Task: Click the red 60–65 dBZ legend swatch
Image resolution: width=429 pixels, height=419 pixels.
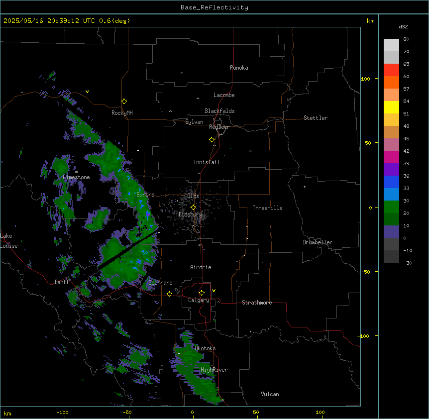Action: [391, 70]
